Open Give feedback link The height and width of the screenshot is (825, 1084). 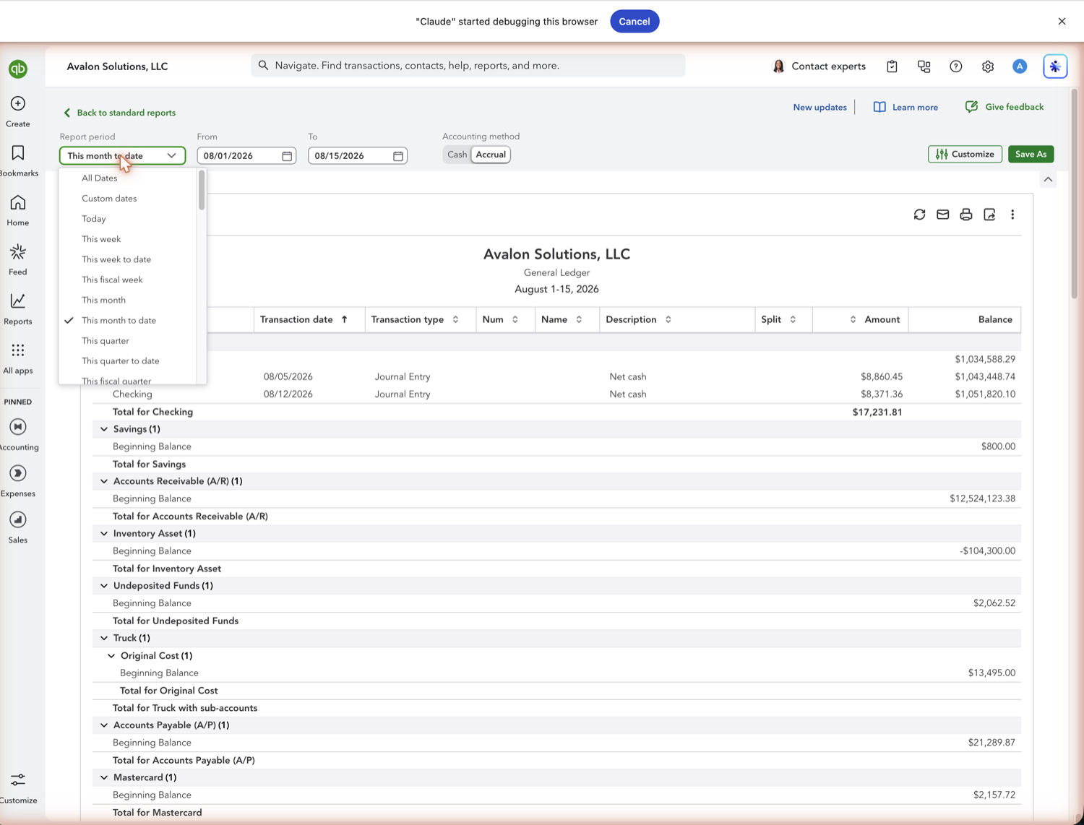(1005, 107)
